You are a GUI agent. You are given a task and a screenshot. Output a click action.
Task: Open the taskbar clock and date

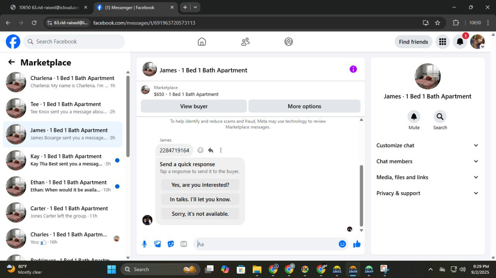(480, 269)
